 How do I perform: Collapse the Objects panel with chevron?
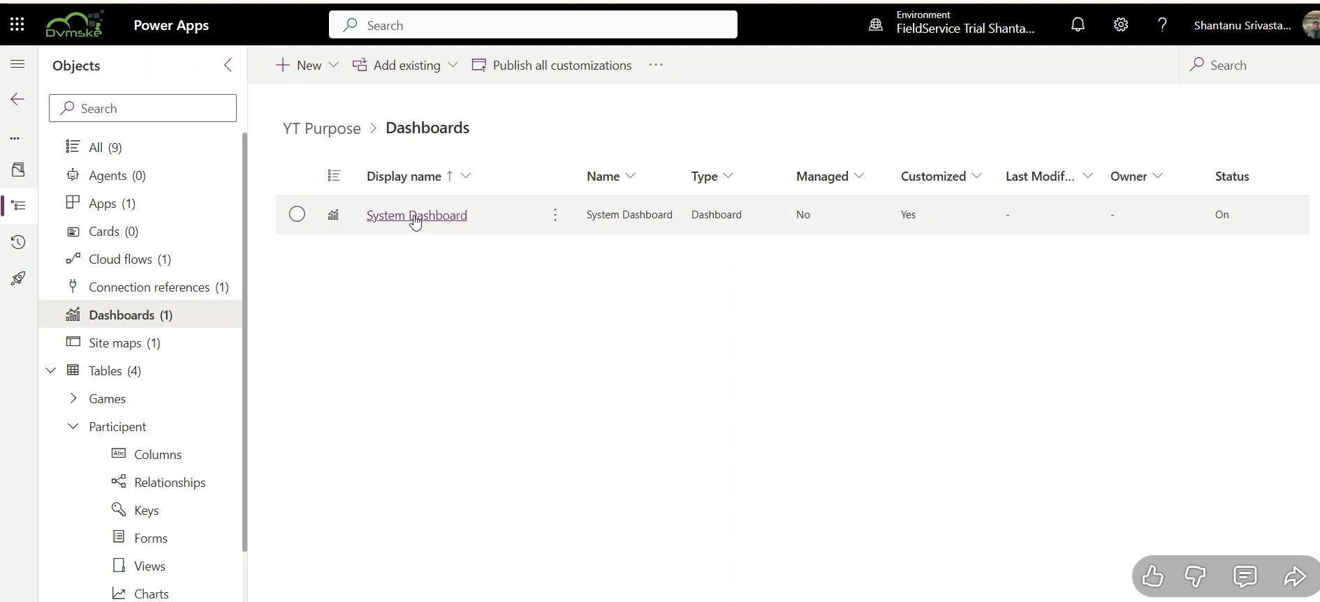pos(228,65)
